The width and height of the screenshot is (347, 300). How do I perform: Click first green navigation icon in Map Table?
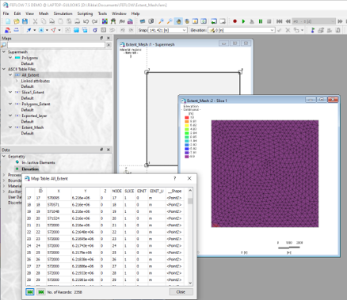(30, 292)
